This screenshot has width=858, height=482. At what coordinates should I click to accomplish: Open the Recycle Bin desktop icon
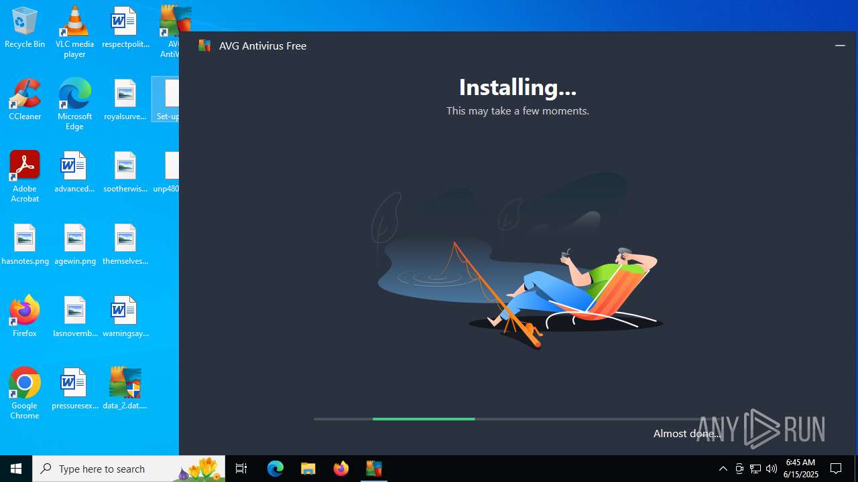pyautogui.click(x=25, y=28)
